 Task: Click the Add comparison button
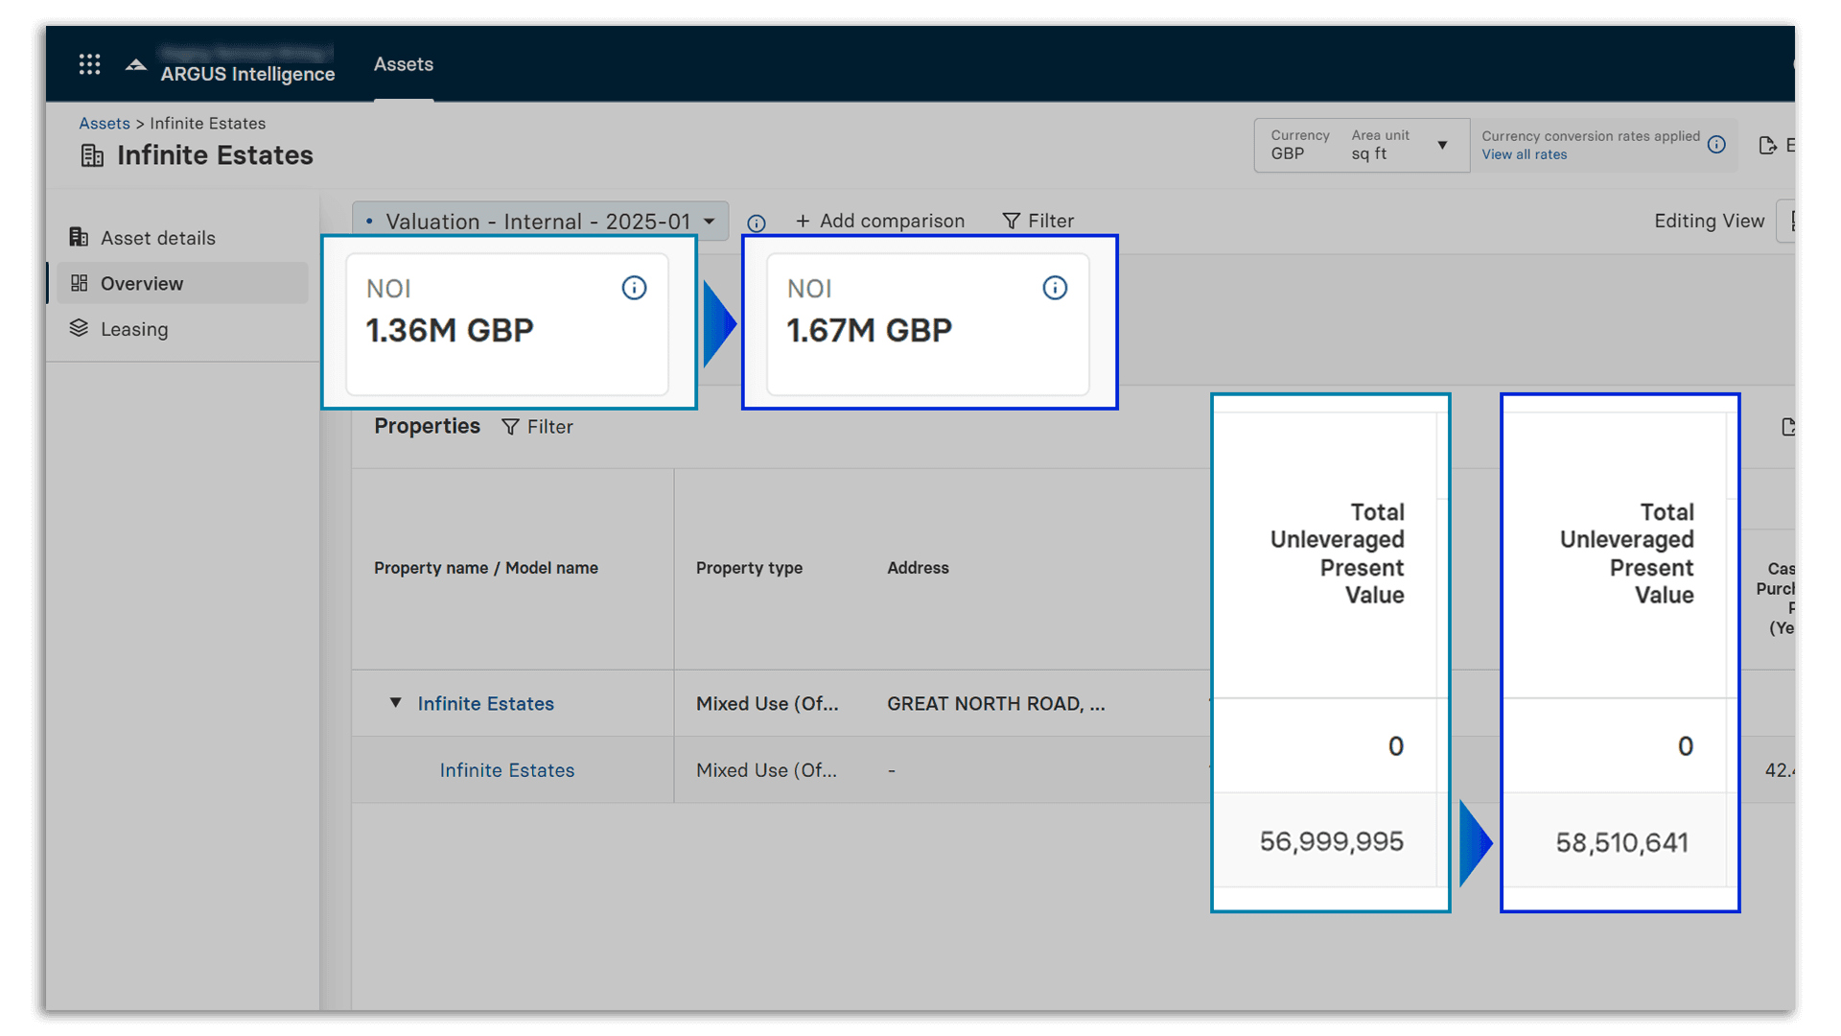tap(879, 221)
